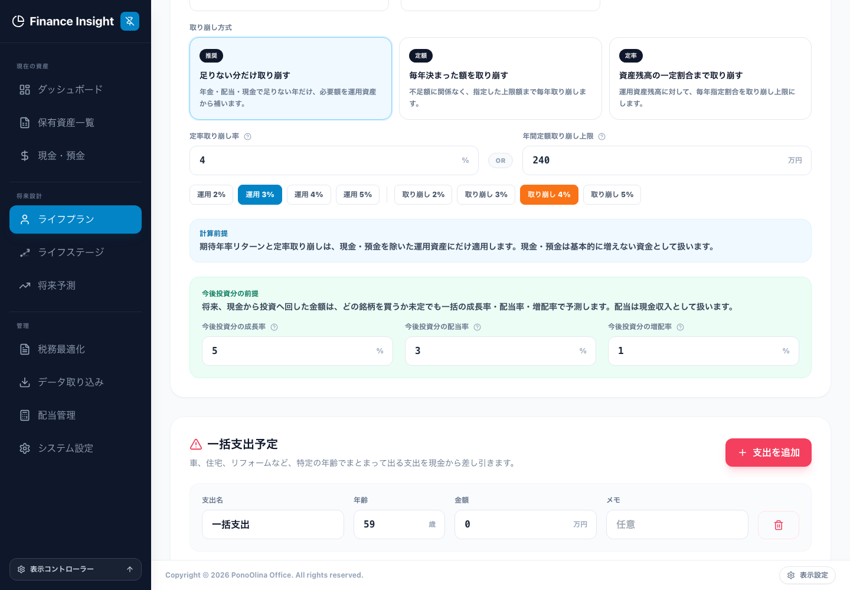Viewport: 850px width, 590px height.
Task: Click the help icon next to 年間定額取り崩し上限
Action: tap(602, 136)
